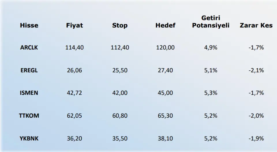Click the Zarar Kes column header
This screenshot has height=152, width=277.
(256, 25)
